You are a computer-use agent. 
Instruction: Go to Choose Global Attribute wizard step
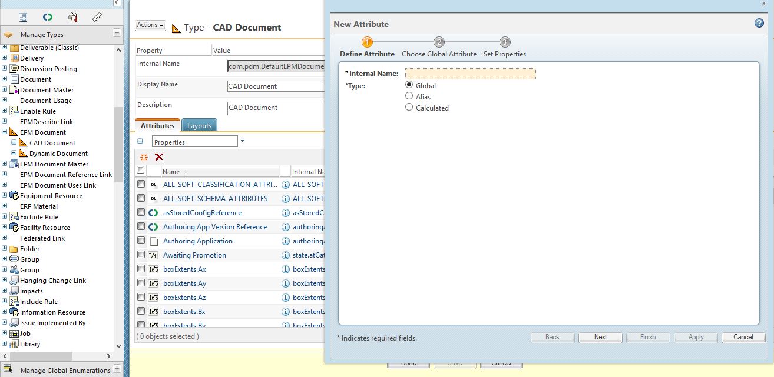pyautogui.click(x=439, y=47)
